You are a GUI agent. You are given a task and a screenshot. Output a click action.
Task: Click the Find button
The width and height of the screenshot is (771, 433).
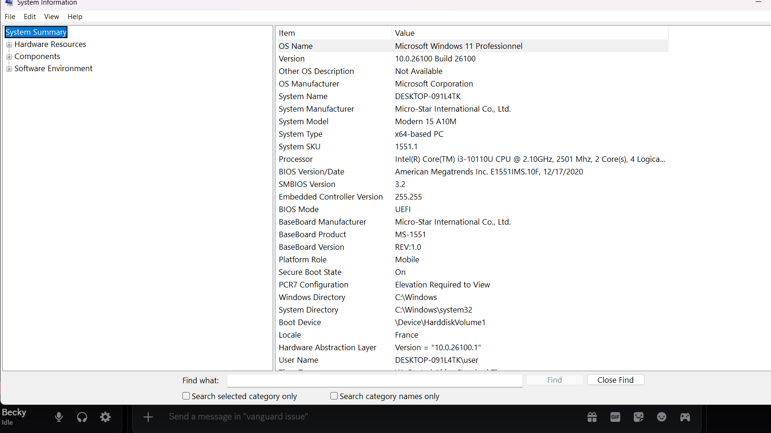tap(555, 380)
